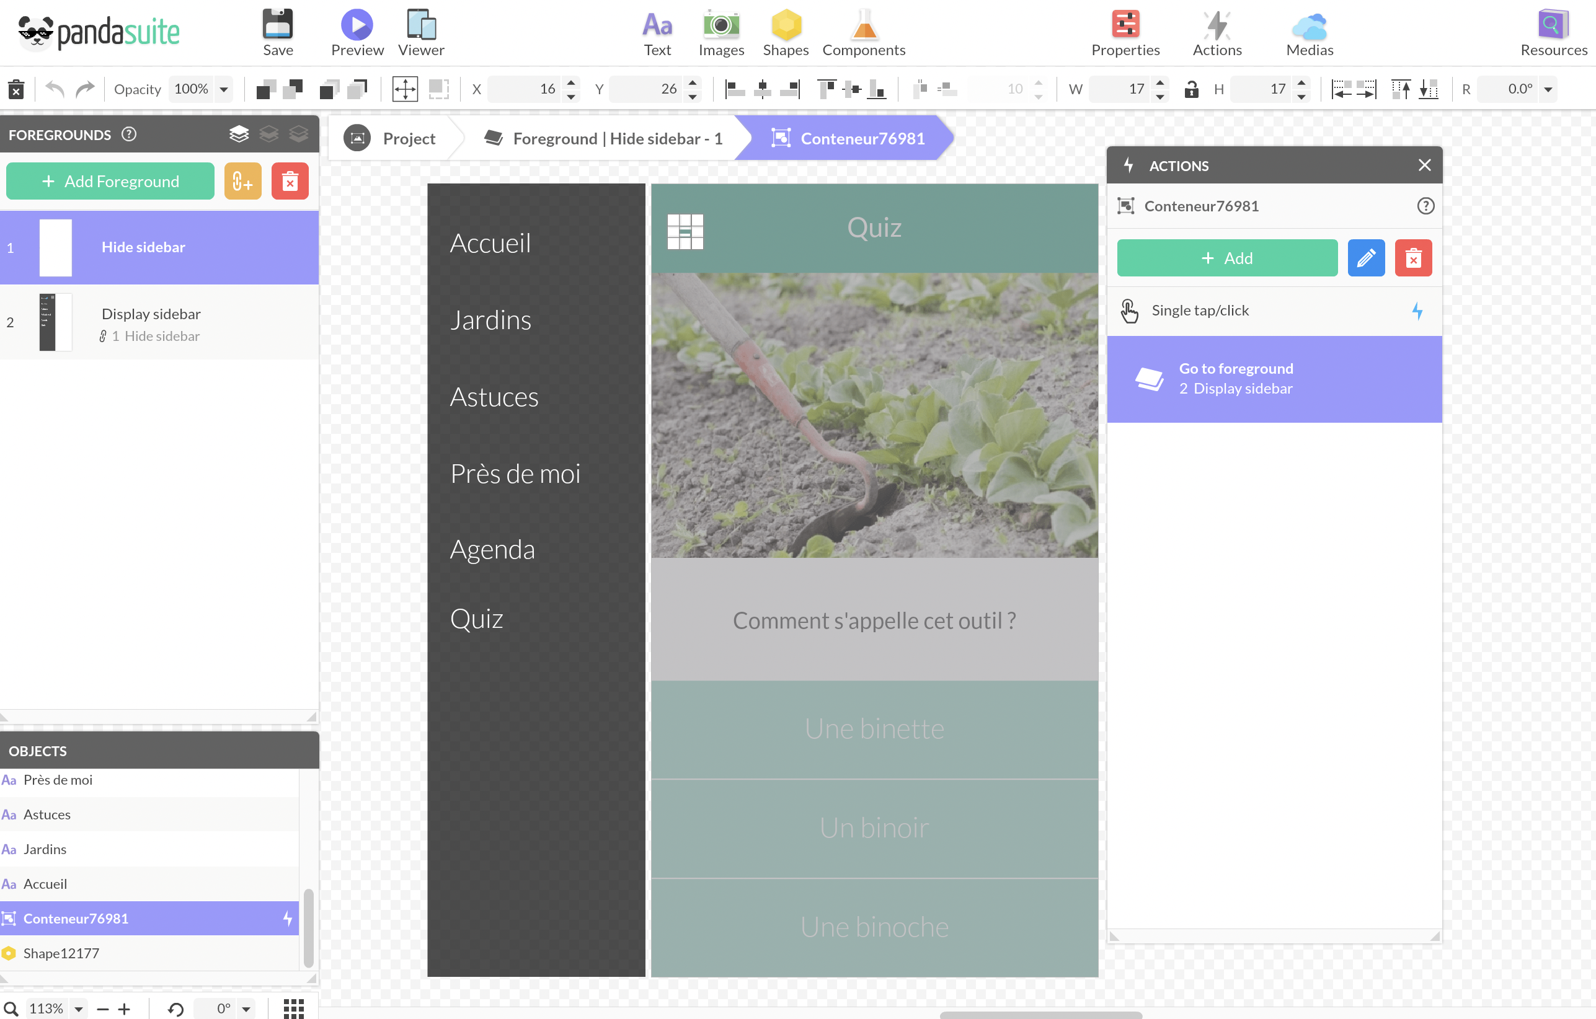This screenshot has width=1596, height=1019.
Task: Edit action with blue pencil icon
Action: coord(1365,258)
